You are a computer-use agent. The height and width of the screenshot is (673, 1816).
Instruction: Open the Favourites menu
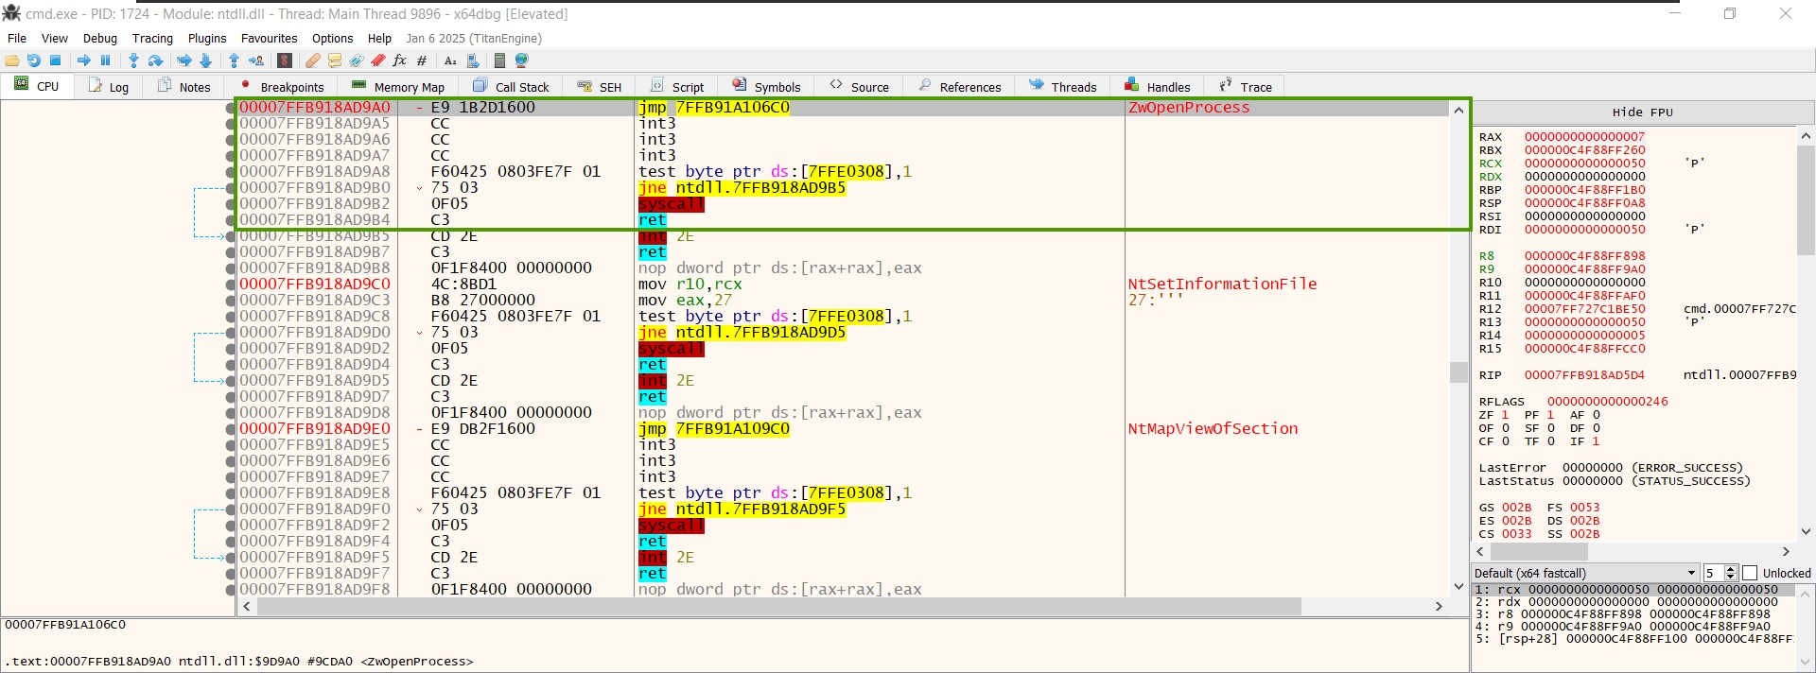pos(270,39)
